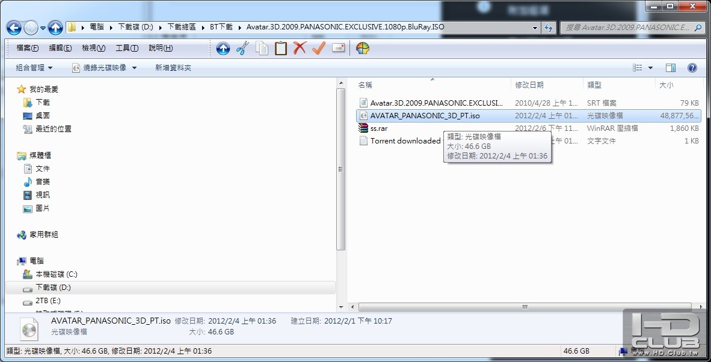The image size is (711, 362).
Task: Open the 編輯(E) menu
Action: [60, 48]
